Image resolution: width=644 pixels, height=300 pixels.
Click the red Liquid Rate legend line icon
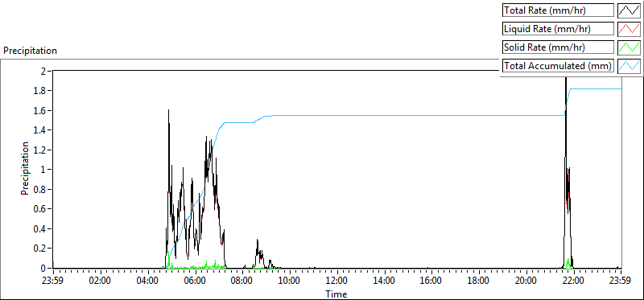coord(629,29)
